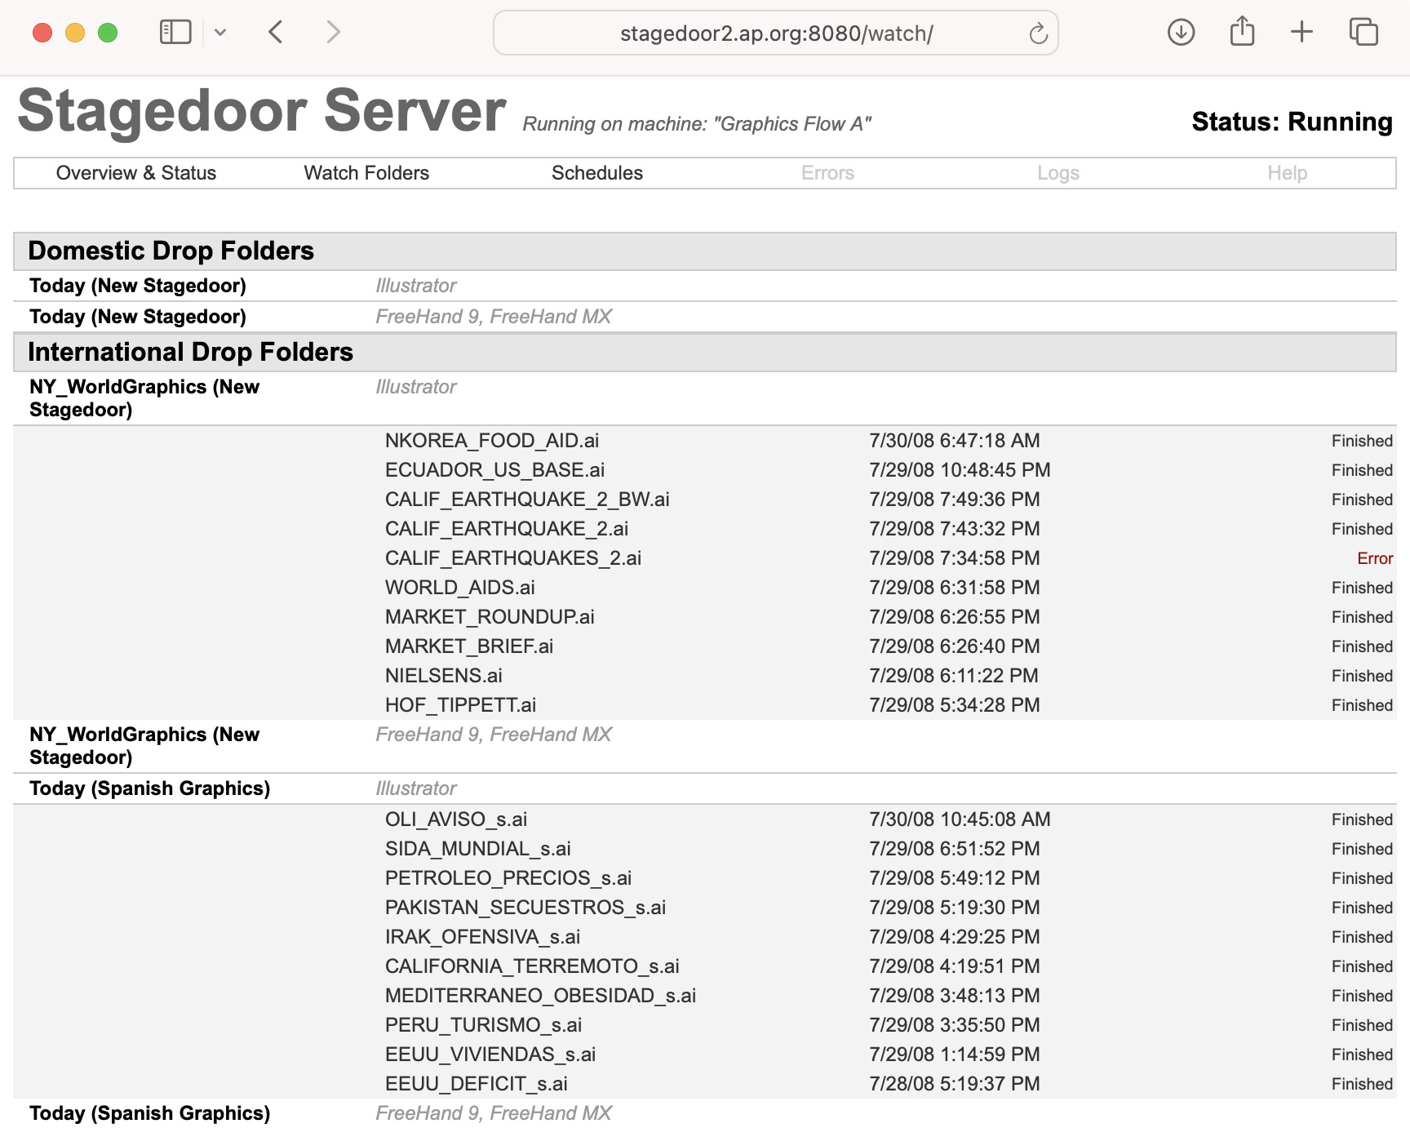Screen dimensions: 1410x1128
Task: Click the 7/29/08 7:34:58 PM timestamp
Action: 955,558
